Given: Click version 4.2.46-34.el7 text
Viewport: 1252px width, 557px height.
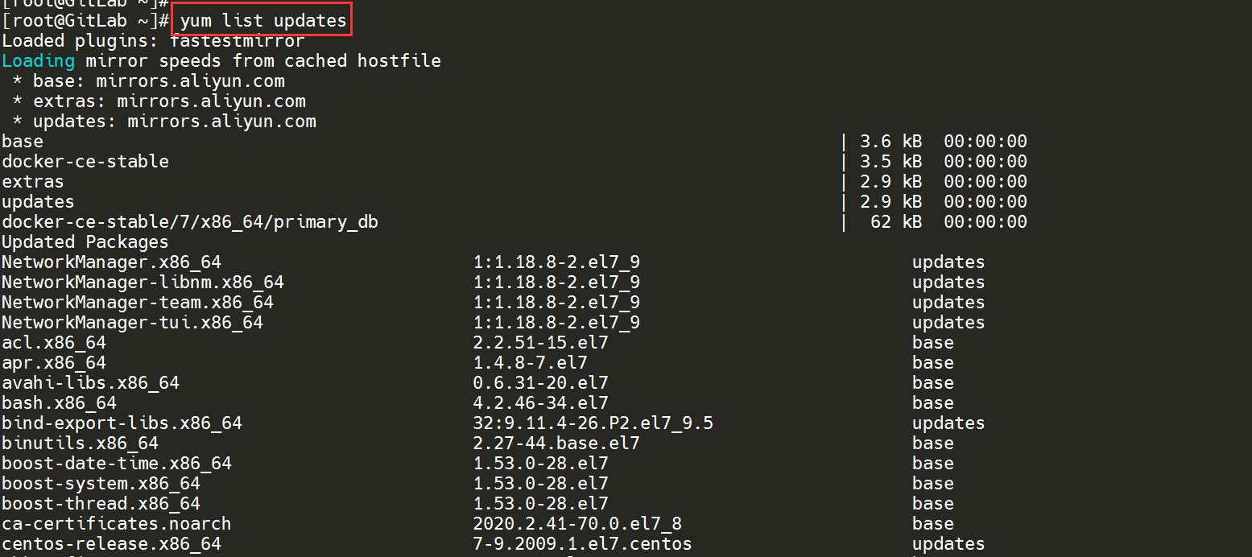Looking at the screenshot, I should [x=540, y=403].
